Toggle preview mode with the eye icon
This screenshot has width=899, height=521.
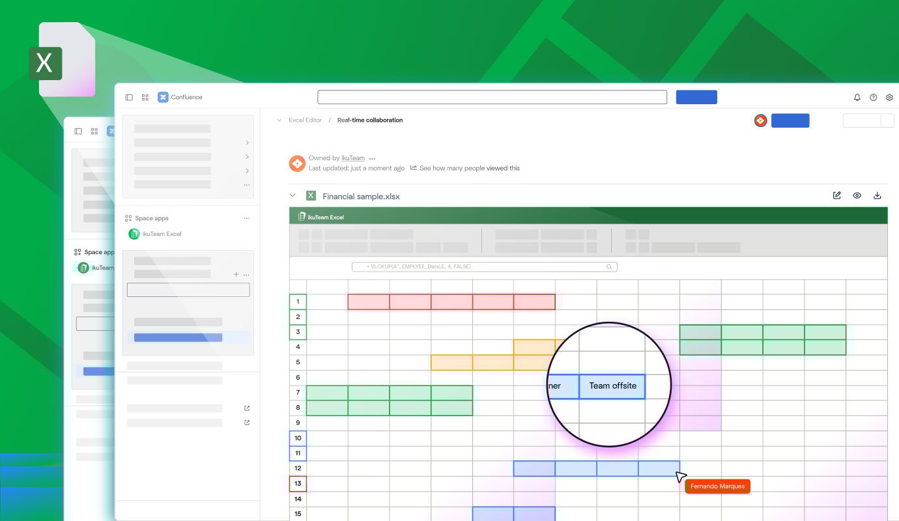(x=857, y=195)
